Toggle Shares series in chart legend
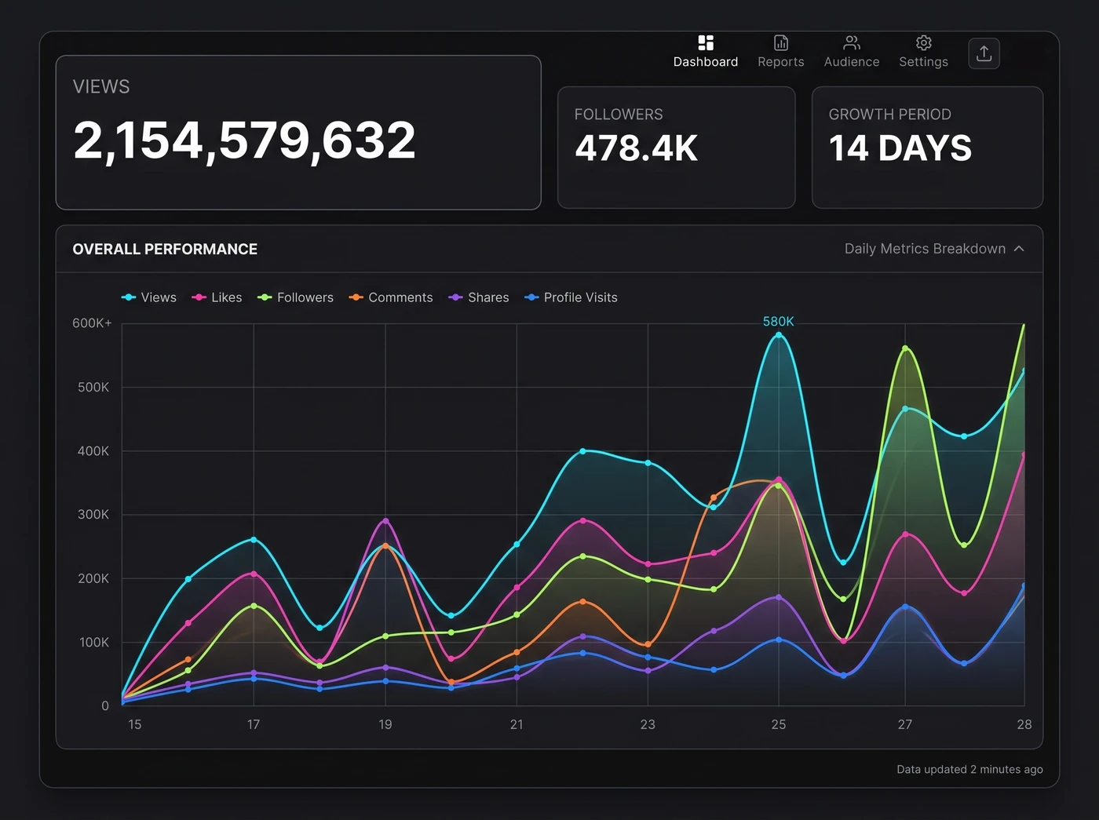This screenshot has width=1099, height=820. 479,297
